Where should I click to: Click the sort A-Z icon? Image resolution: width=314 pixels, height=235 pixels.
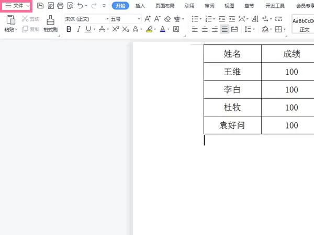(x=255, y=19)
